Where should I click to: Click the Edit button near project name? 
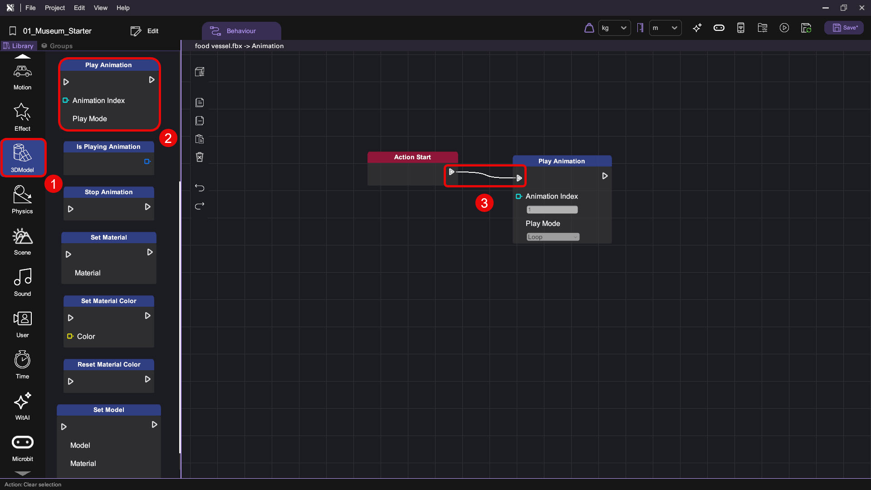[145, 31]
